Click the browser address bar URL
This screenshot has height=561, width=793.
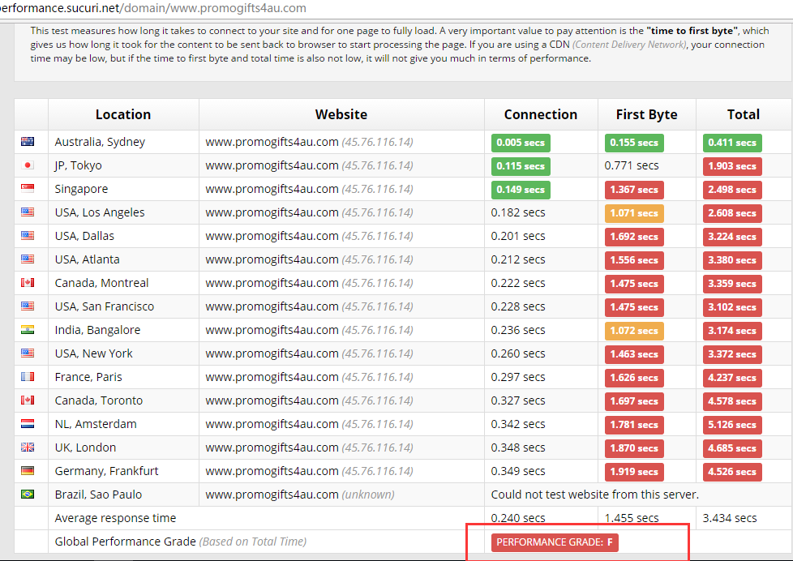153,8
